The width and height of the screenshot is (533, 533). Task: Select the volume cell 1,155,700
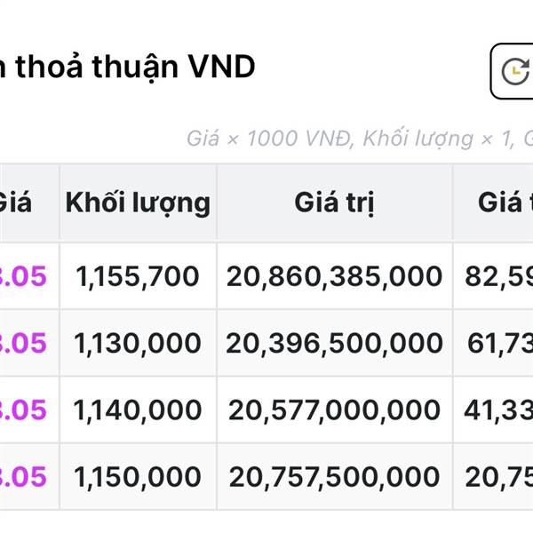pos(138,276)
